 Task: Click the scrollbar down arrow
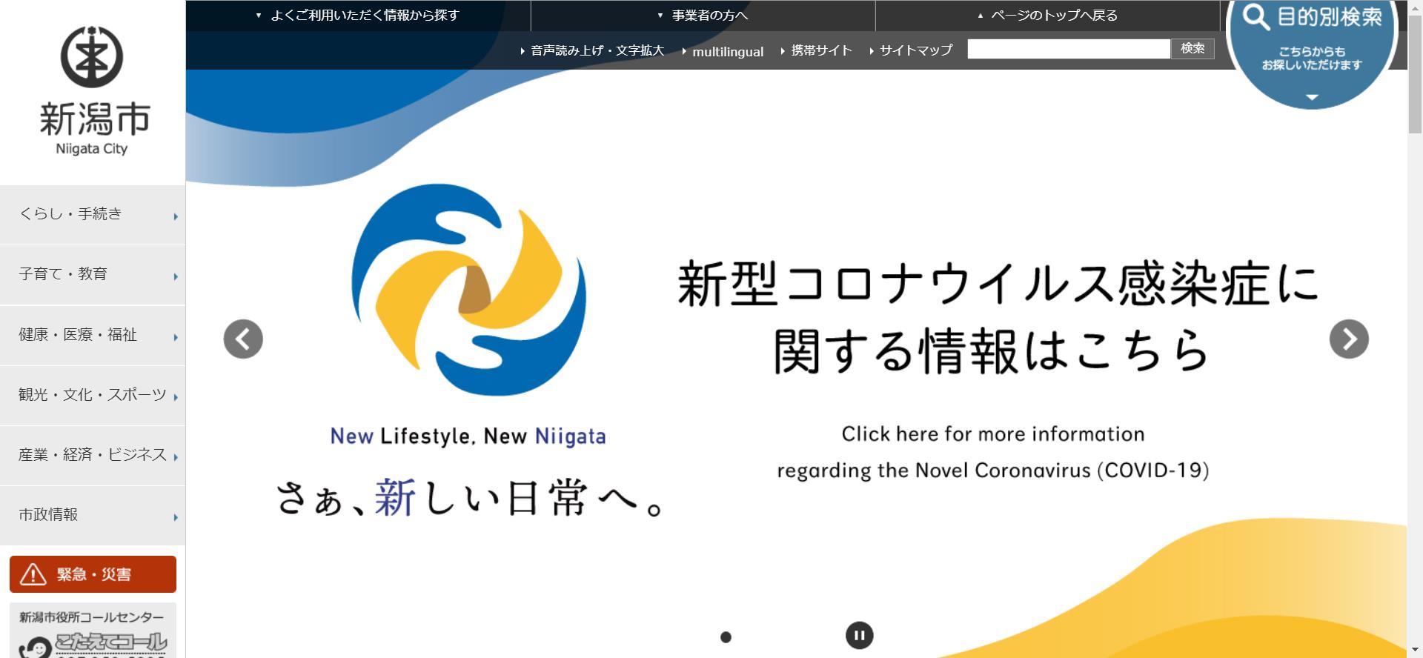click(1415, 651)
